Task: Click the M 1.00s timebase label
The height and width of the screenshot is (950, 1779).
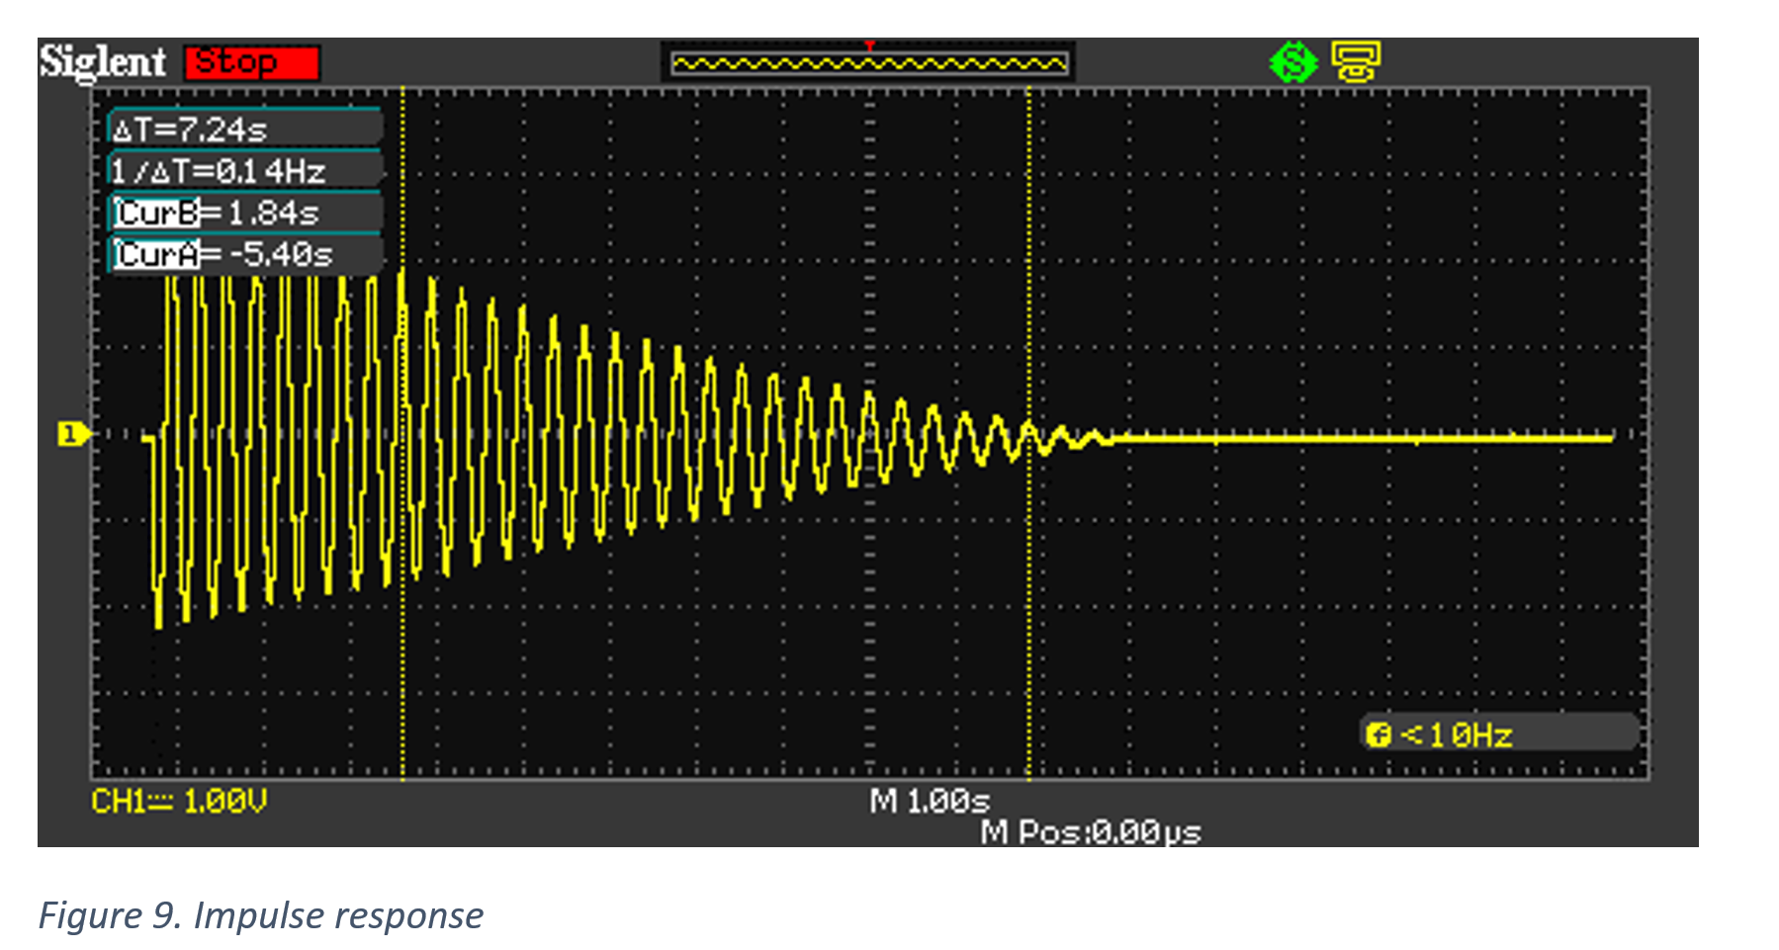Action: tap(930, 801)
